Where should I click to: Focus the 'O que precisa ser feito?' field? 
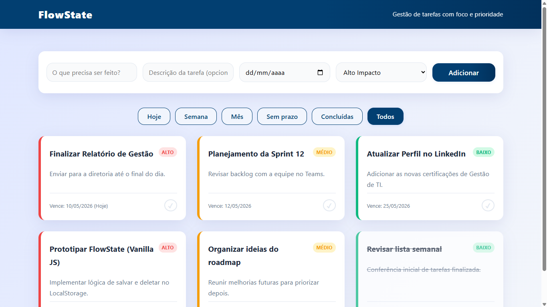tap(92, 72)
